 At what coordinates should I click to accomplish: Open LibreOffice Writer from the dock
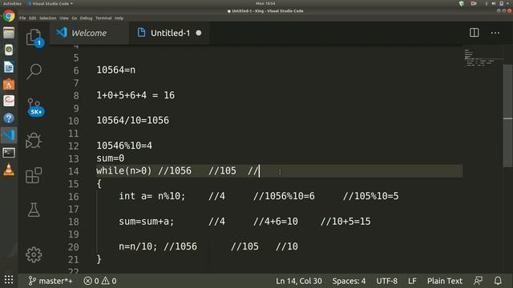tap(9, 67)
